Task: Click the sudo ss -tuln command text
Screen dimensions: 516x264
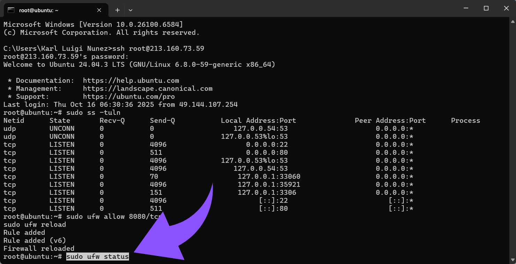Action: click(93, 112)
